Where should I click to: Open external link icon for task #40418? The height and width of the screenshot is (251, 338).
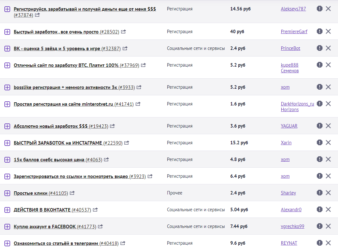coord(123,243)
